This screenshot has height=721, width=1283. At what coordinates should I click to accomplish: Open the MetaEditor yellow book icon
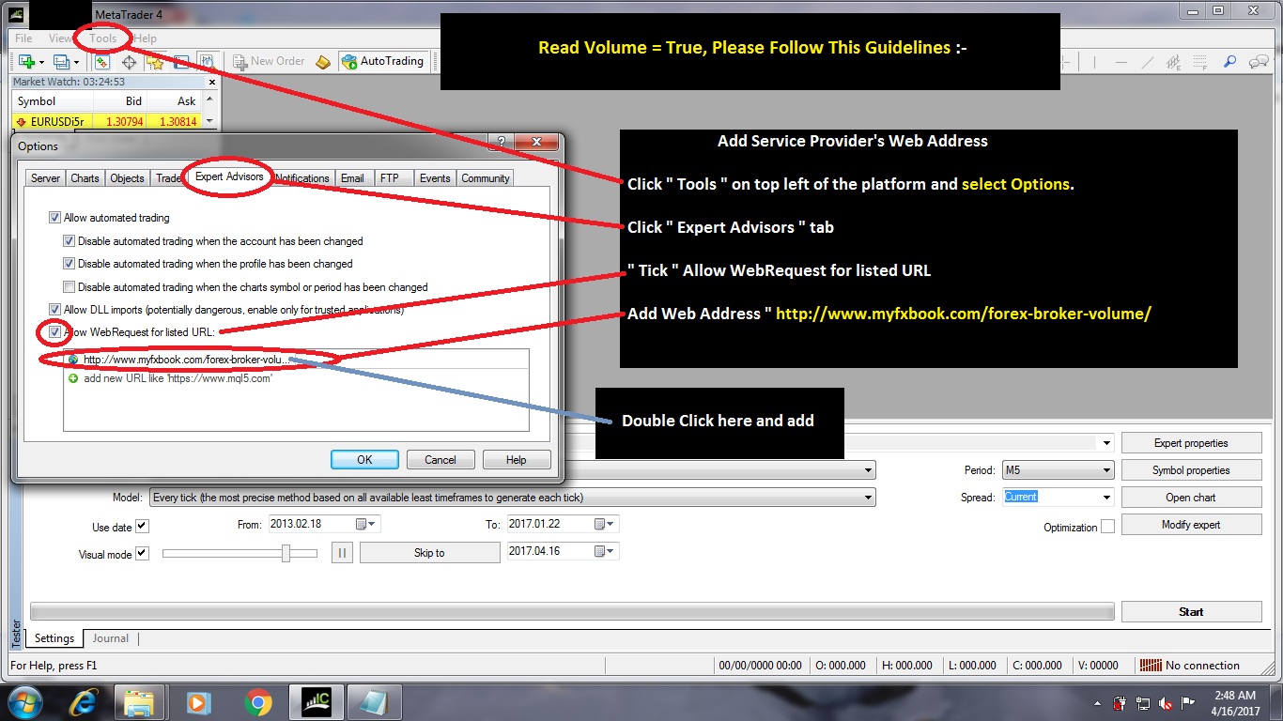(323, 62)
